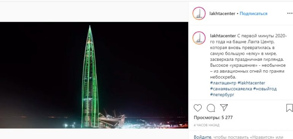Select the Войдите login link

pyautogui.click(x=202, y=137)
